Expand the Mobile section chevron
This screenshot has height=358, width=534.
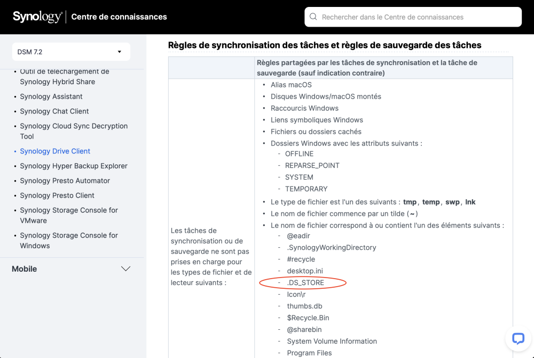pos(125,268)
